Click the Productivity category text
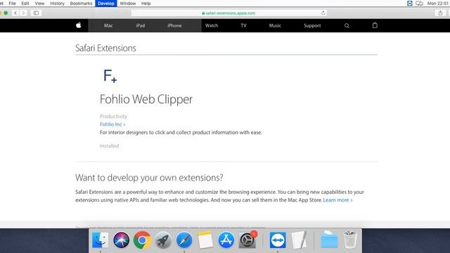 pyautogui.click(x=113, y=116)
